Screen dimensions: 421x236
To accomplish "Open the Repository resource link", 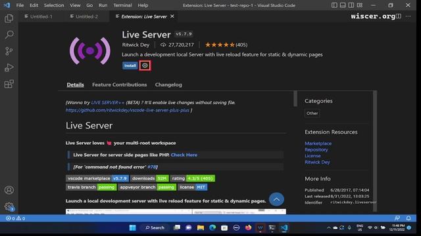I will (x=316, y=149).
